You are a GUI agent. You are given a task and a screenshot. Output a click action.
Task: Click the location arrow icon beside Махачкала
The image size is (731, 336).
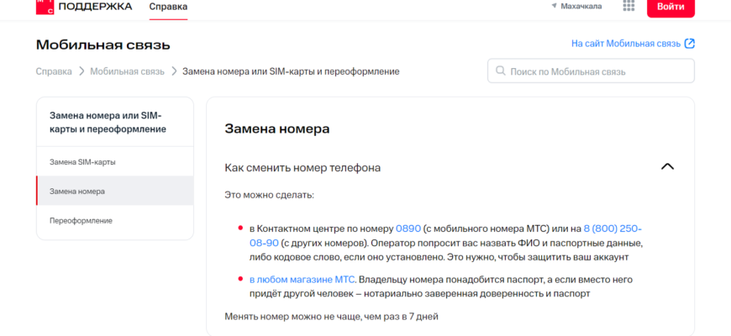(554, 6)
